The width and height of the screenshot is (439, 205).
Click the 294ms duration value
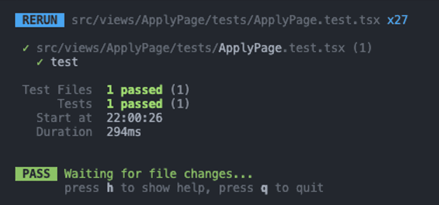click(x=124, y=132)
